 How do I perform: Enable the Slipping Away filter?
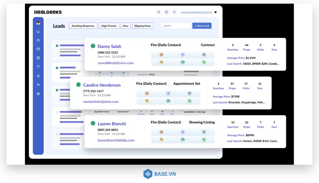pyautogui.click(x=142, y=26)
